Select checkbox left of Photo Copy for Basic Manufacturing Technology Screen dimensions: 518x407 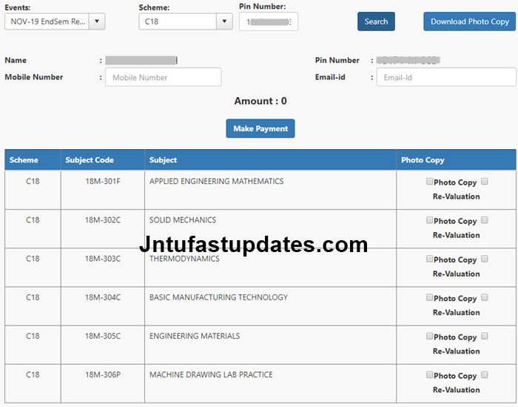pos(429,297)
